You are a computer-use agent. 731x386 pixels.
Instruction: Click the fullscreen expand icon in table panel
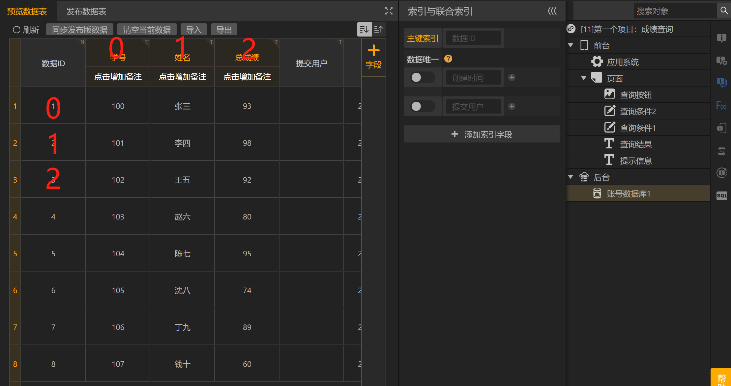(389, 11)
